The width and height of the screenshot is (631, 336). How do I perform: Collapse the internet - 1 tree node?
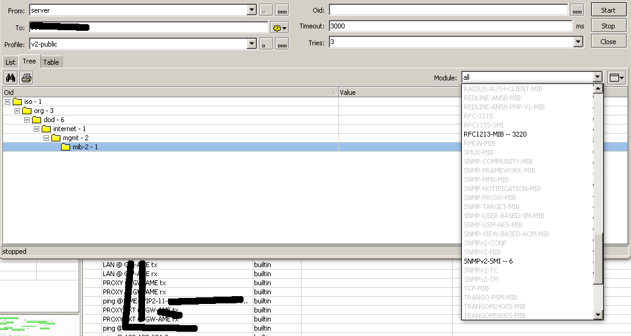point(36,129)
